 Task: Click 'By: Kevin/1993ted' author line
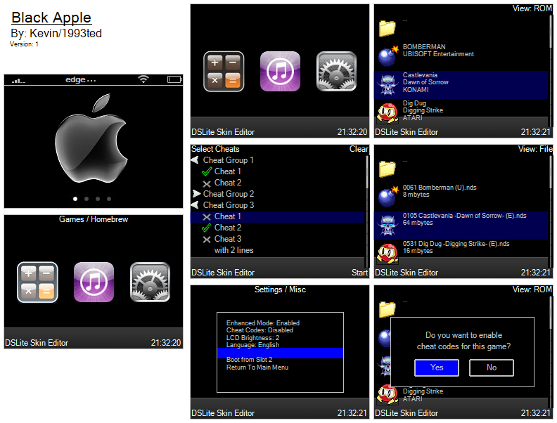coord(56,33)
